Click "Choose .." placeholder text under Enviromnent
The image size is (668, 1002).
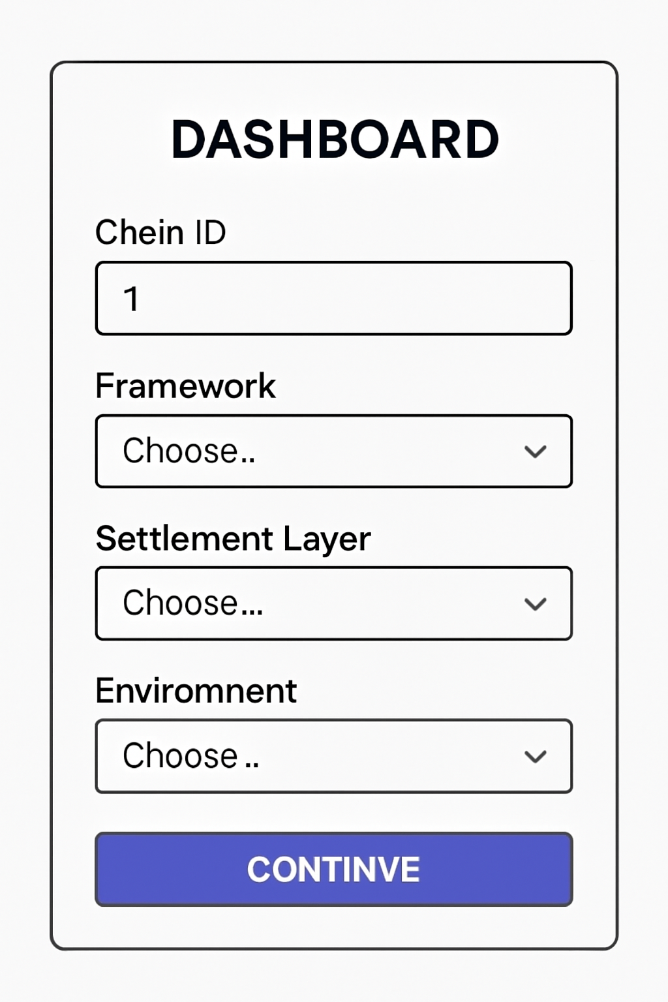point(190,756)
